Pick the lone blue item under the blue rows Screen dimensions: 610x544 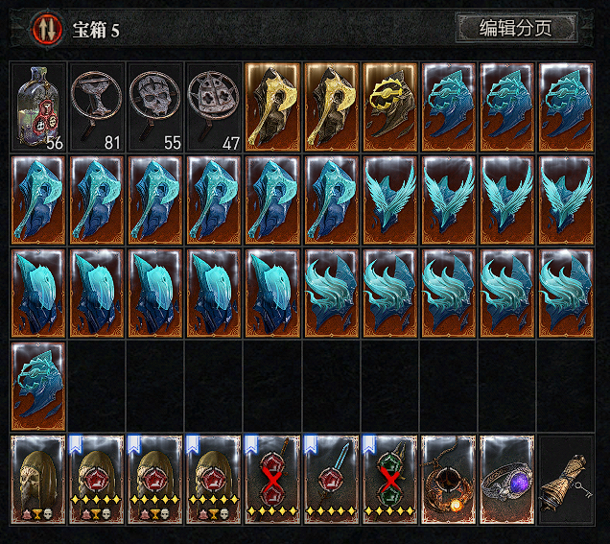tap(38, 386)
